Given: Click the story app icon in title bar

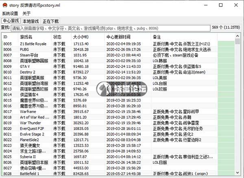Looking at the screenshot, I should coord(4,5).
